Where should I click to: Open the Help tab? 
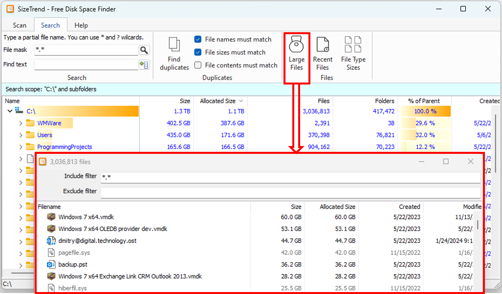pos(81,25)
